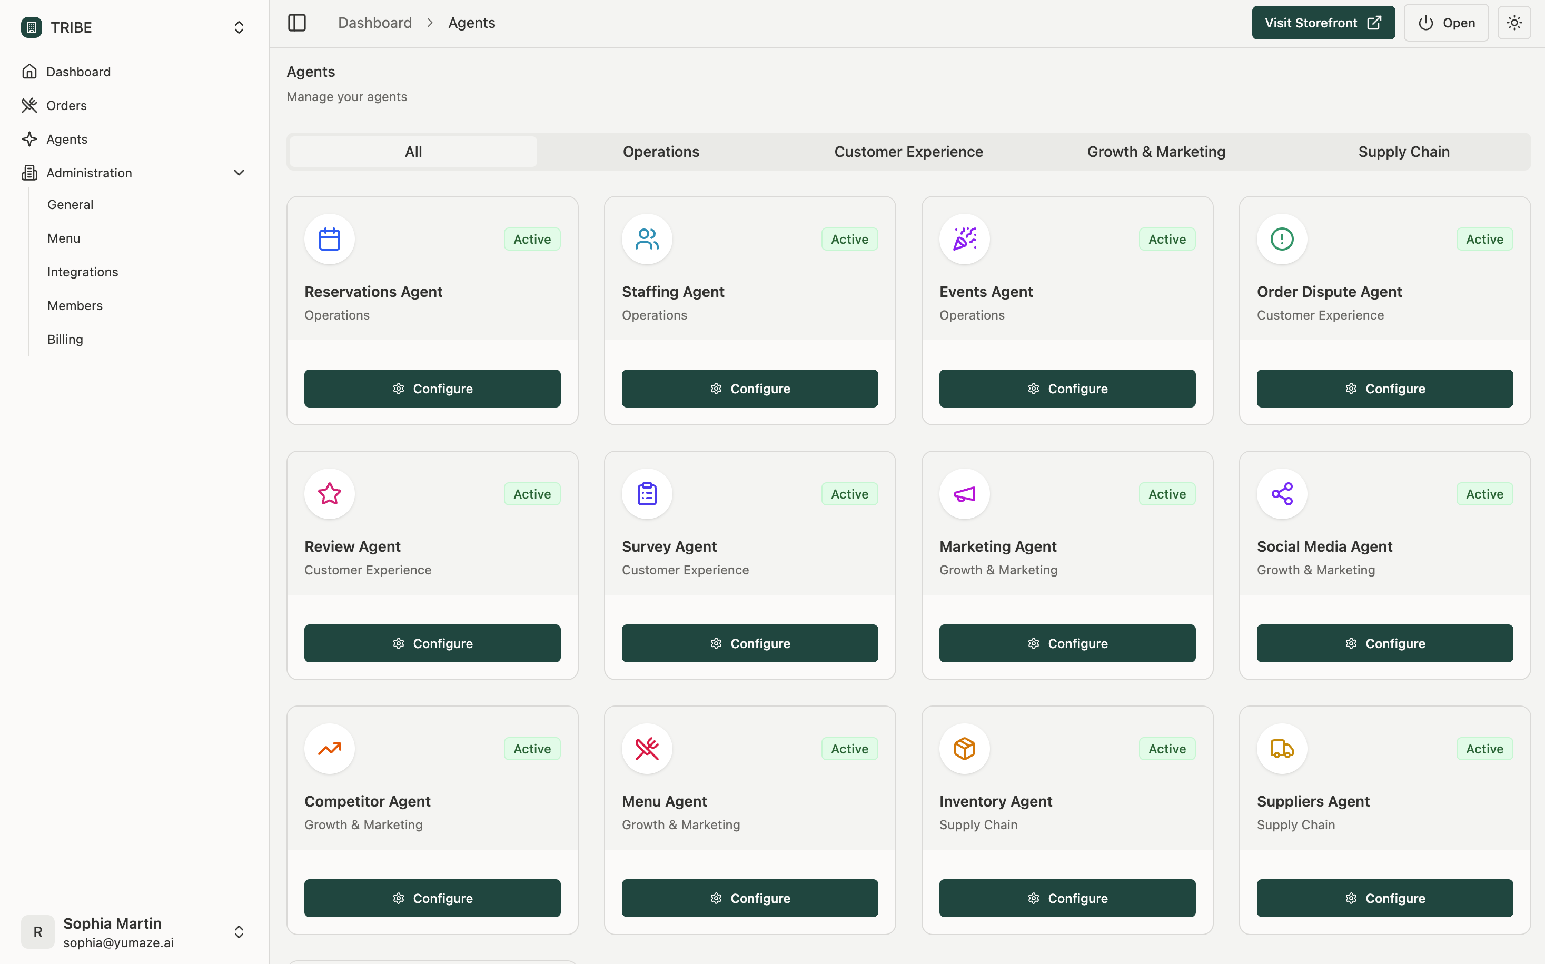The width and height of the screenshot is (1545, 964).
Task: Select the Customer Experience filter tab
Action: click(908, 151)
